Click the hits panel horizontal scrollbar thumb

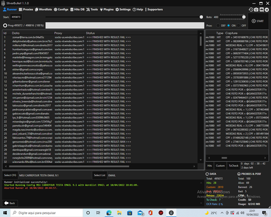224,158
